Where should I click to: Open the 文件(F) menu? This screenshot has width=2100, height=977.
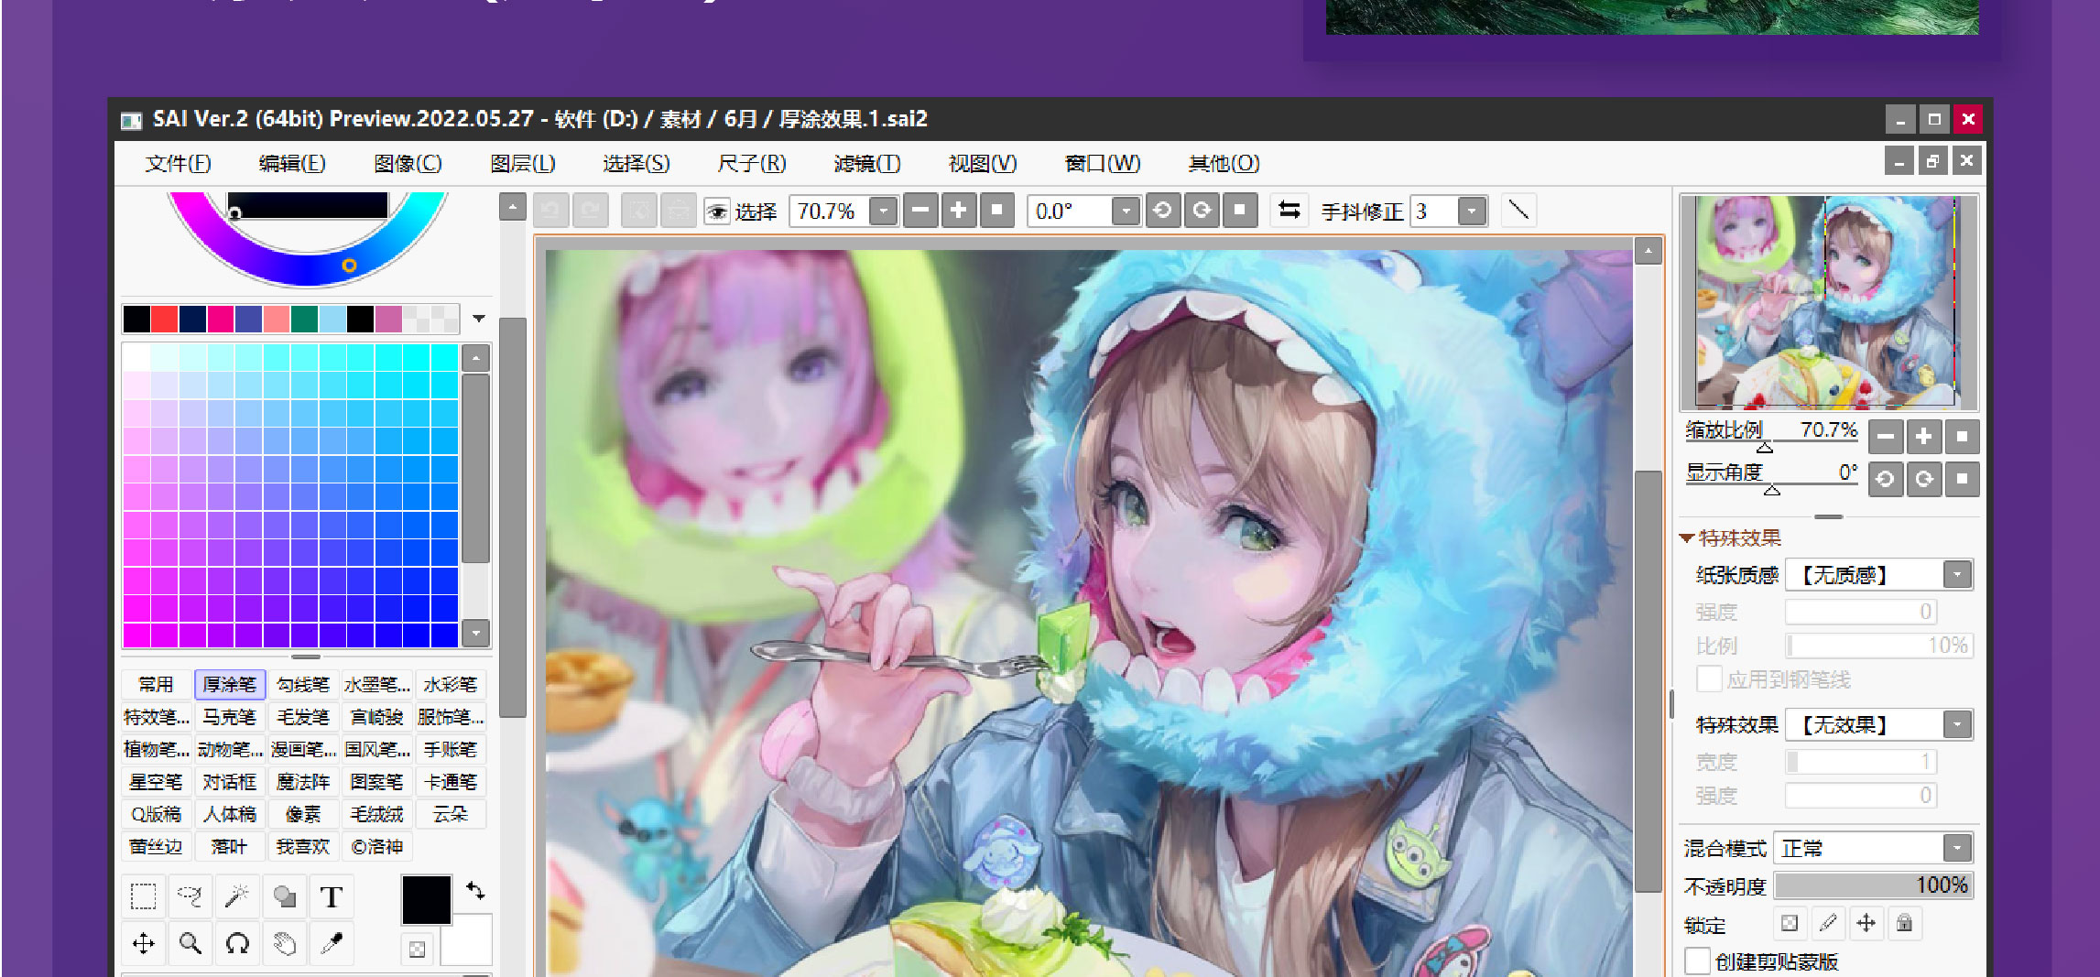tap(179, 164)
